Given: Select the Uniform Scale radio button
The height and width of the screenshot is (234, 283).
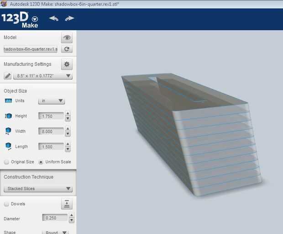Looking at the screenshot, I should click(x=41, y=162).
